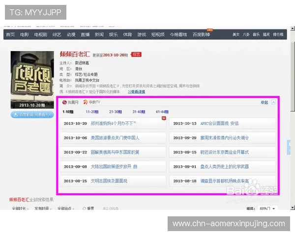Open 短视频 navigation item
Viewport: 295px width, 236px height.
click(158, 34)
